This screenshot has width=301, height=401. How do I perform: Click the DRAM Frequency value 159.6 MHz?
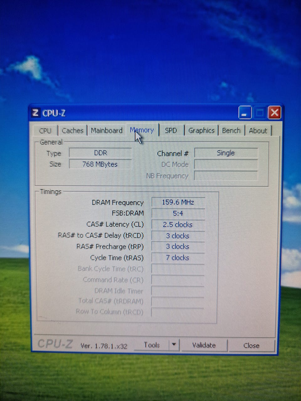point(178,202)
